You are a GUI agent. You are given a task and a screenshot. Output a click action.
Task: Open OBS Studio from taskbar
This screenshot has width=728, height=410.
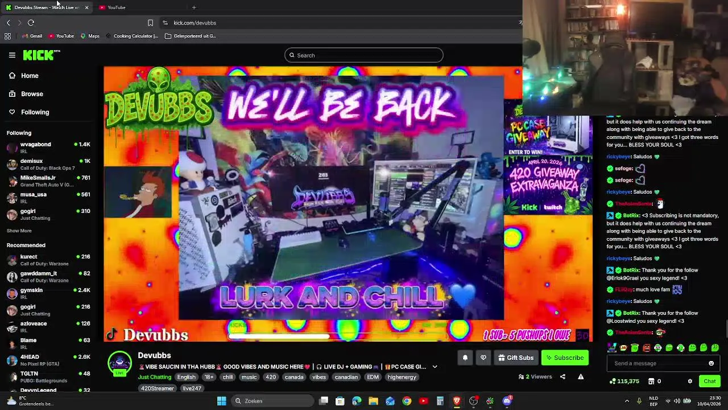click(473, 401)
